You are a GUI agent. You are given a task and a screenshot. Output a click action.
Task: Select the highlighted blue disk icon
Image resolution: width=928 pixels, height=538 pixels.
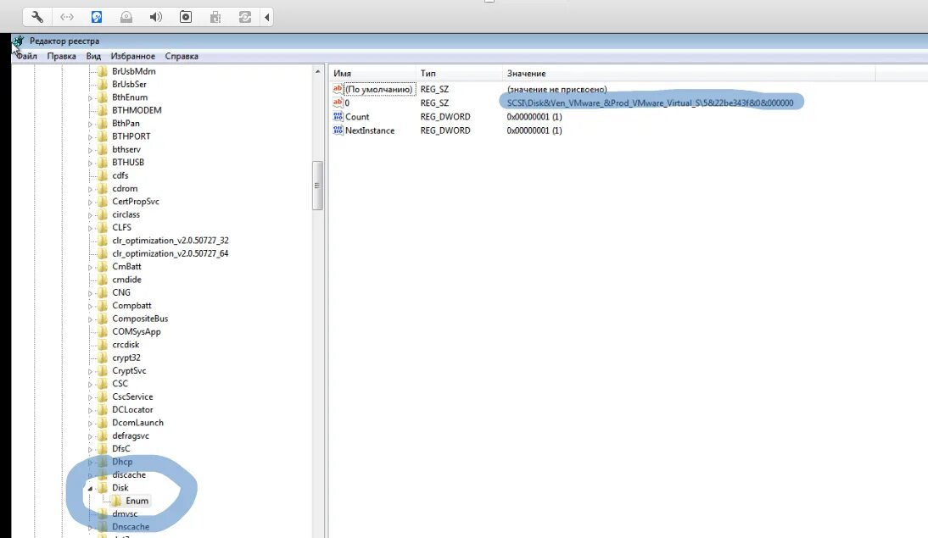(97, 16)
